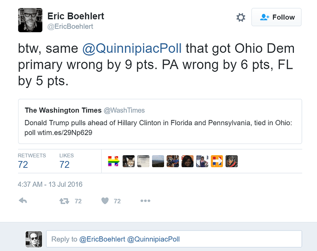Like the tweet with heart icon
Image resolution: width=317 pixels, height=251 pixels.
coord(105,201)
